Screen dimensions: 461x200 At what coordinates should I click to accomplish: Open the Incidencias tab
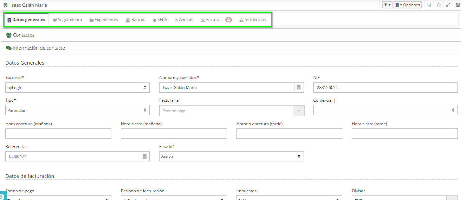[x=253, y=20]
